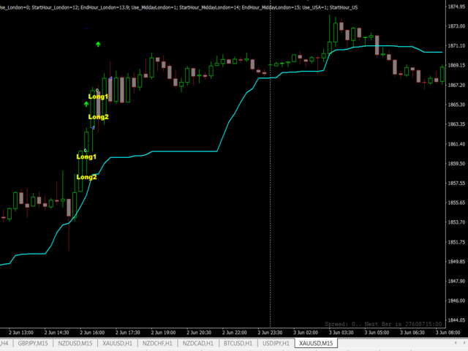Screen dimensions: 468x351
Task: Click the 1846.00 price scale label
Action: click(x=456, y=301)
